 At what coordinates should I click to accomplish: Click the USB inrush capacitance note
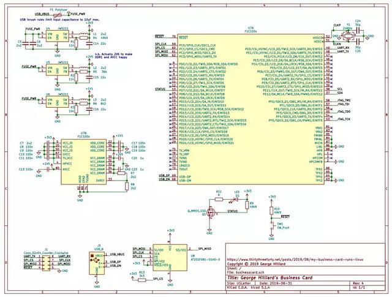pos(59,20)
